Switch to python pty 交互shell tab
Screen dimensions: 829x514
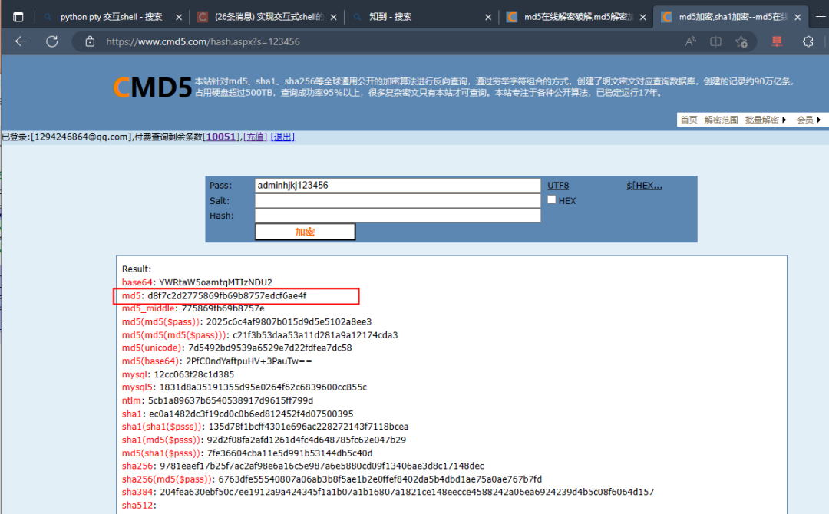[111, 17]
